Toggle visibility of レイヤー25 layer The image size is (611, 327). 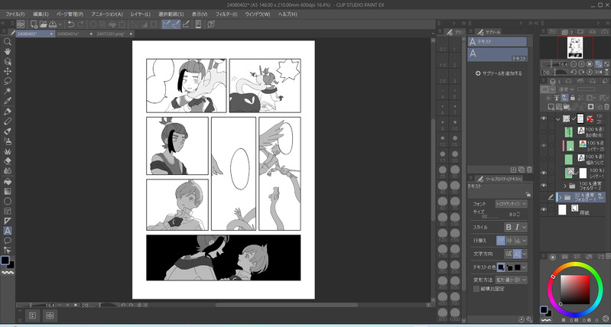coord(544,145)
